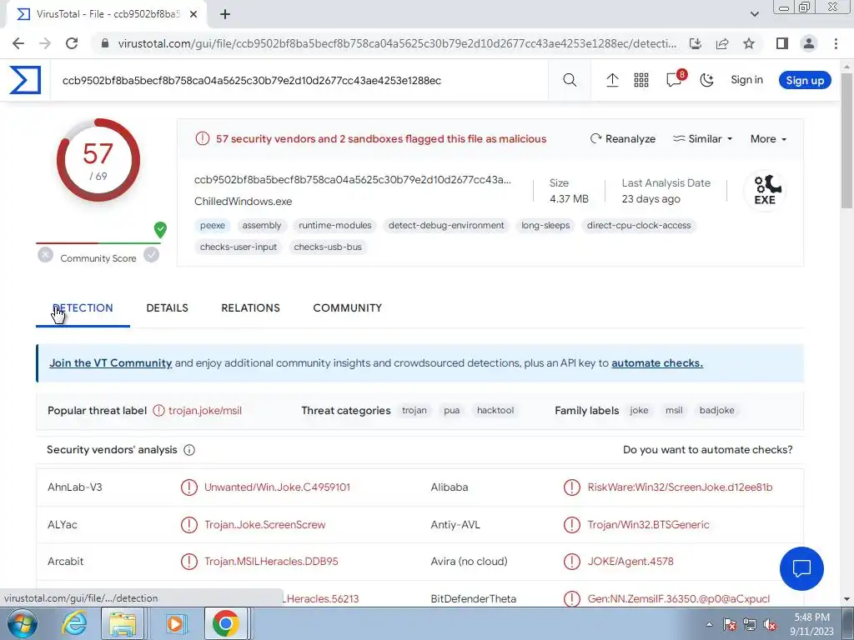Screen dimensions: 854x640
Task: Click the malicious warning alert icon
Action: (202, 139)
